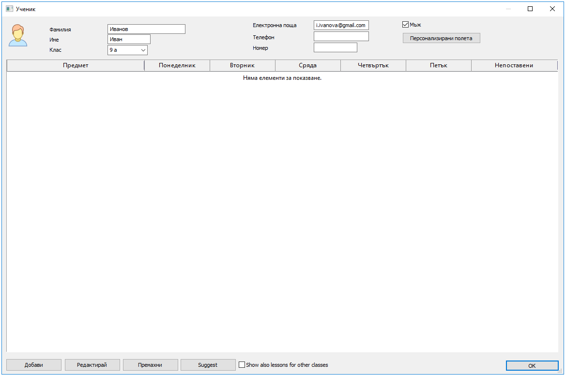Toggle the Мъж checkbox
Image resolution: width=566 pixels, height=376 pixels.
pyautogui.click(x=406, y=25)
